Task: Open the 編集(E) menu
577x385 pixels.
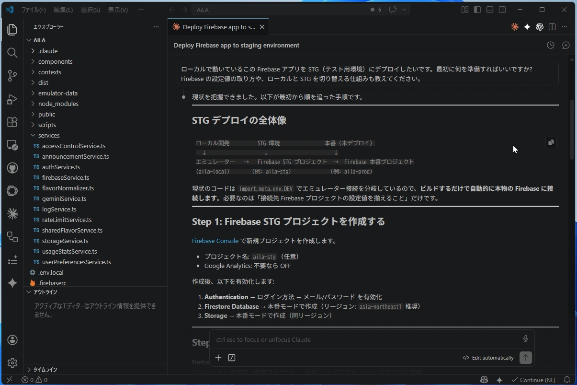Action: (63, 10)
